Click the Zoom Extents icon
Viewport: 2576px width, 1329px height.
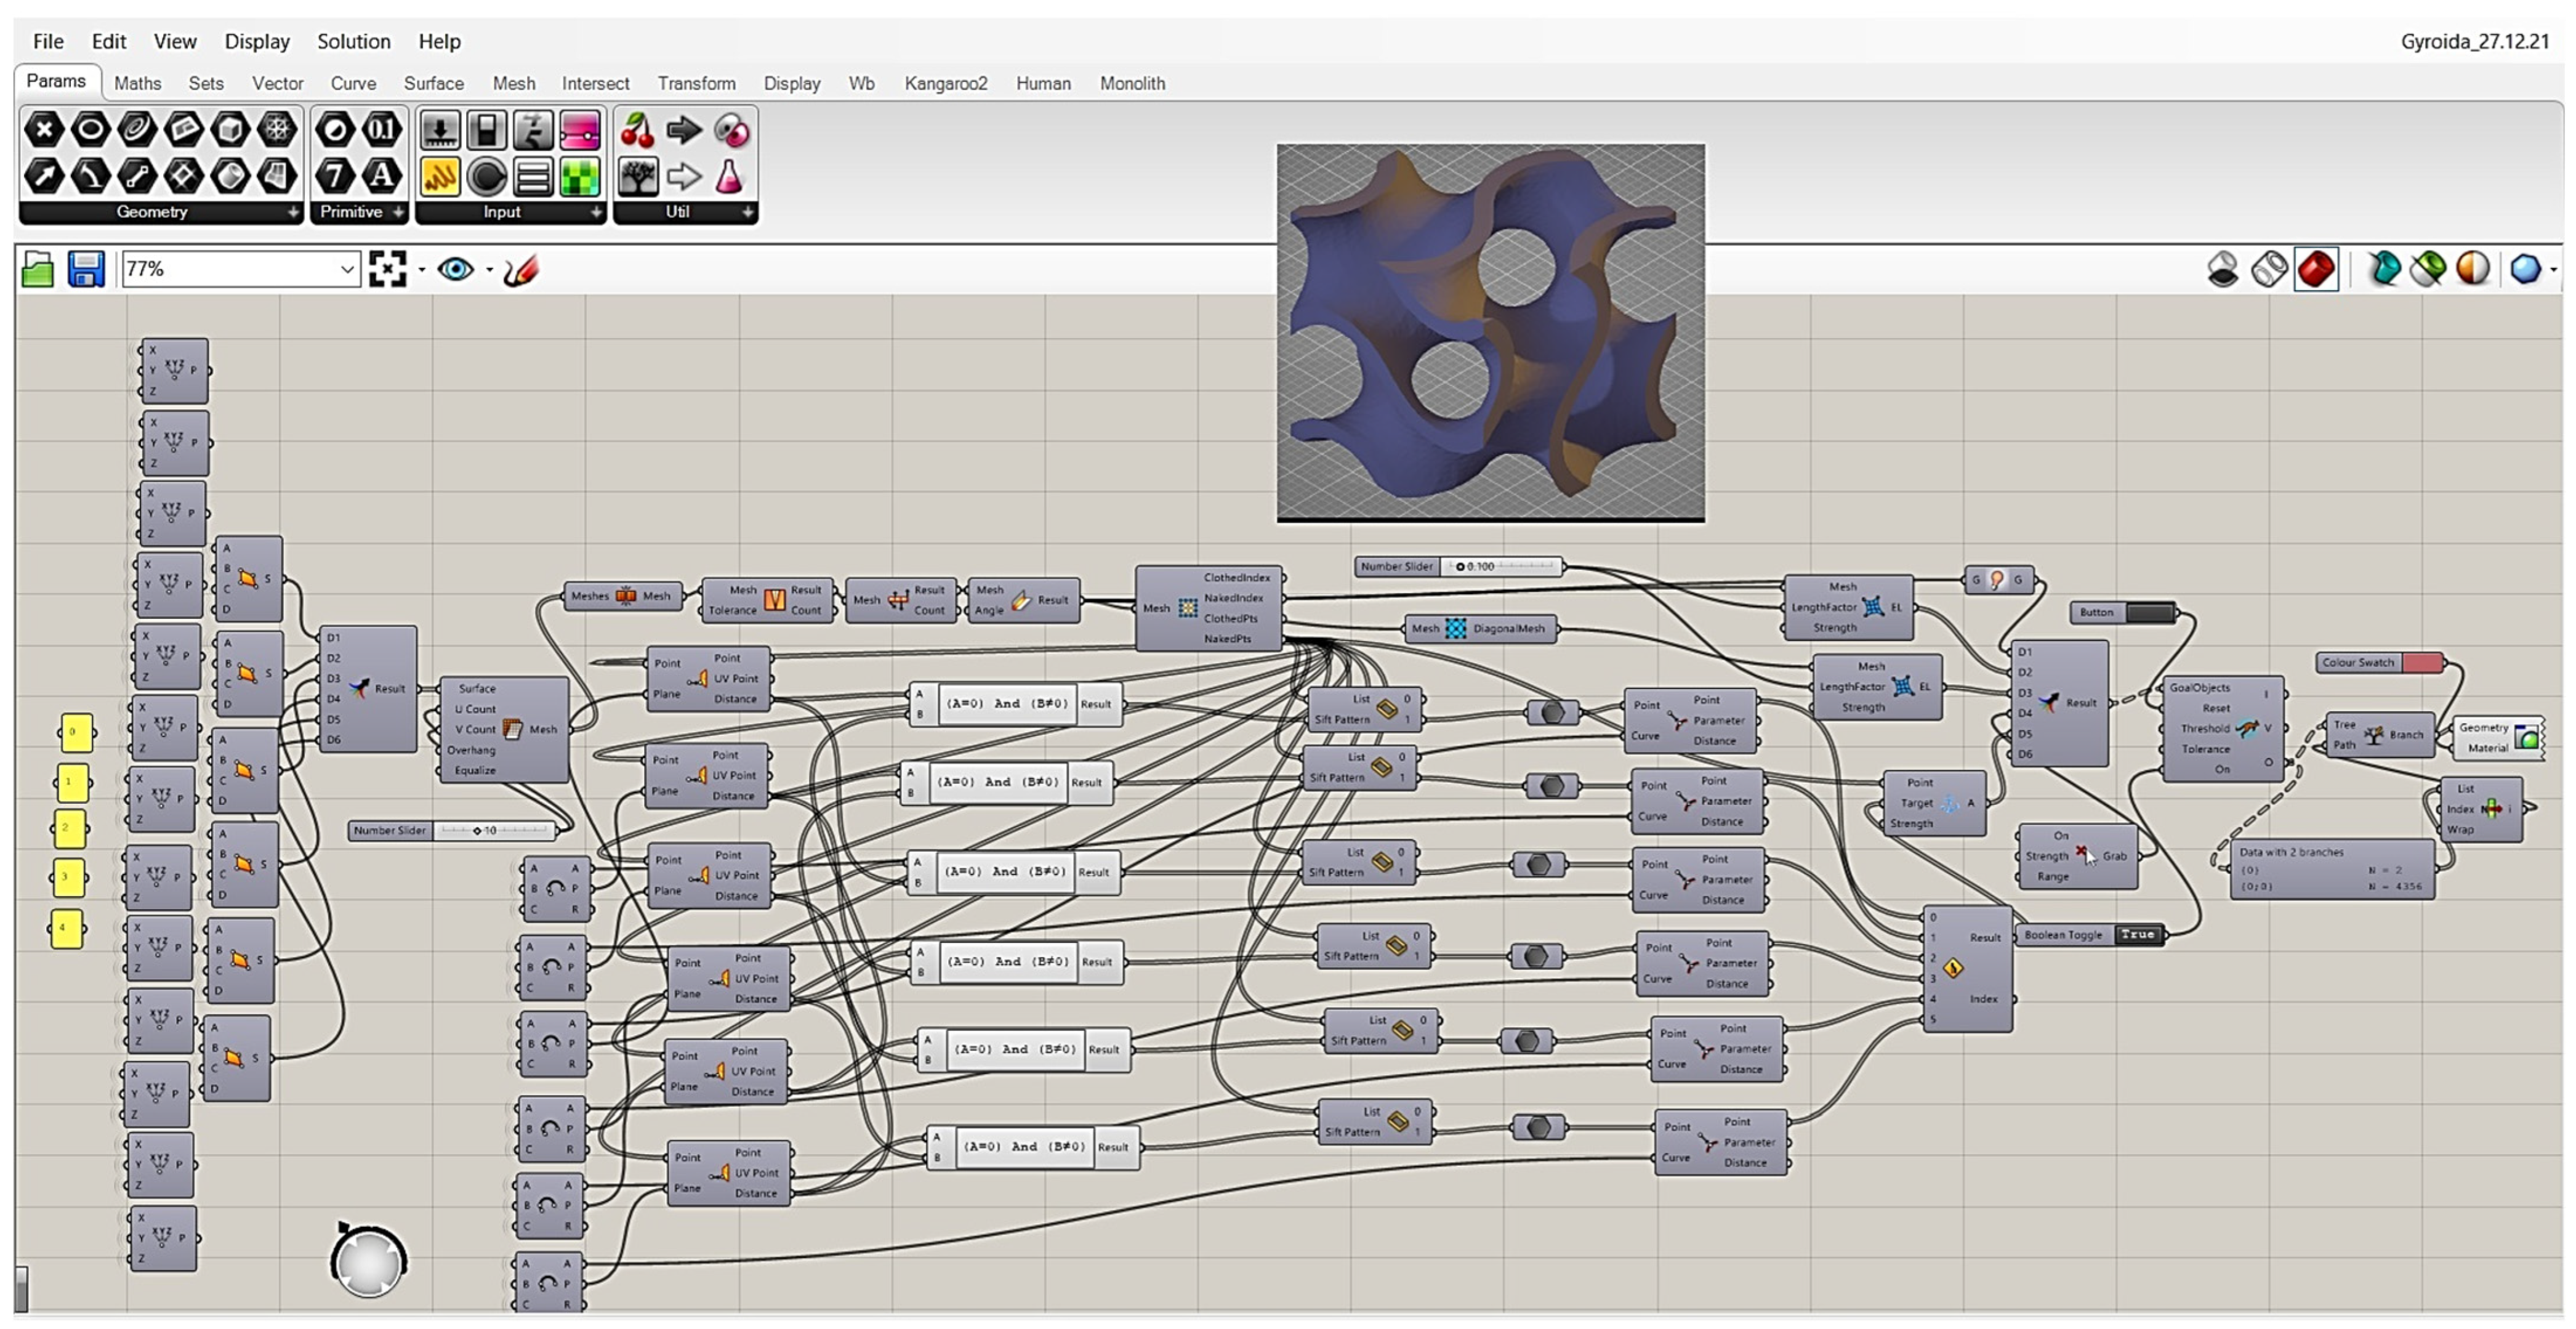[x=387, y=269]
